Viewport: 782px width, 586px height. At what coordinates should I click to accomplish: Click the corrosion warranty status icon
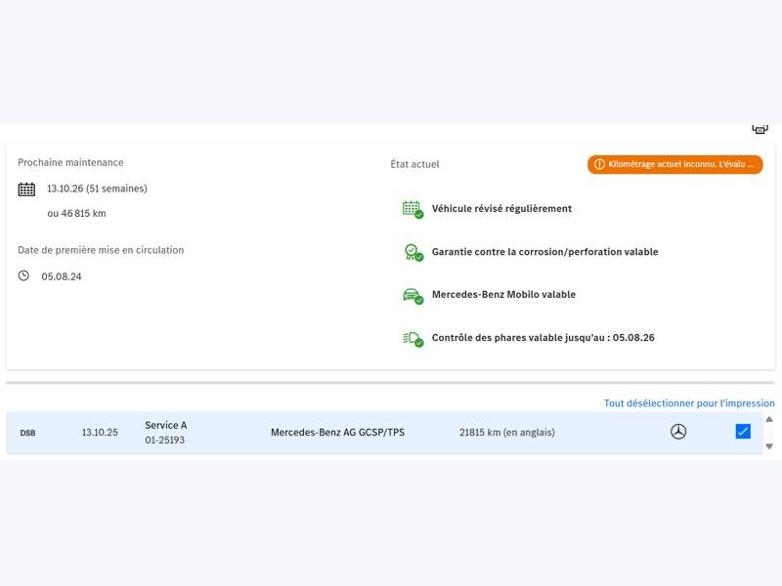coord(413,252)
